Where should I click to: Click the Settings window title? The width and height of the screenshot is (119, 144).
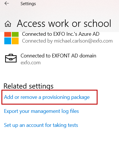click(x=28, y=4)
